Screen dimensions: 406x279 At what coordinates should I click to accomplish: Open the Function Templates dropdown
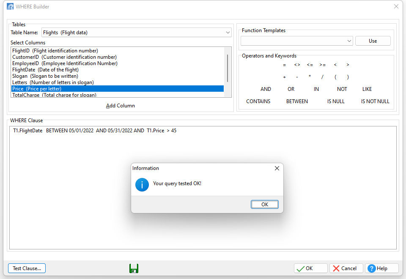pos(349,41)
